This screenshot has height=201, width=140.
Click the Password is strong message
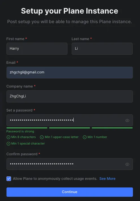click(x=20, y=131)
